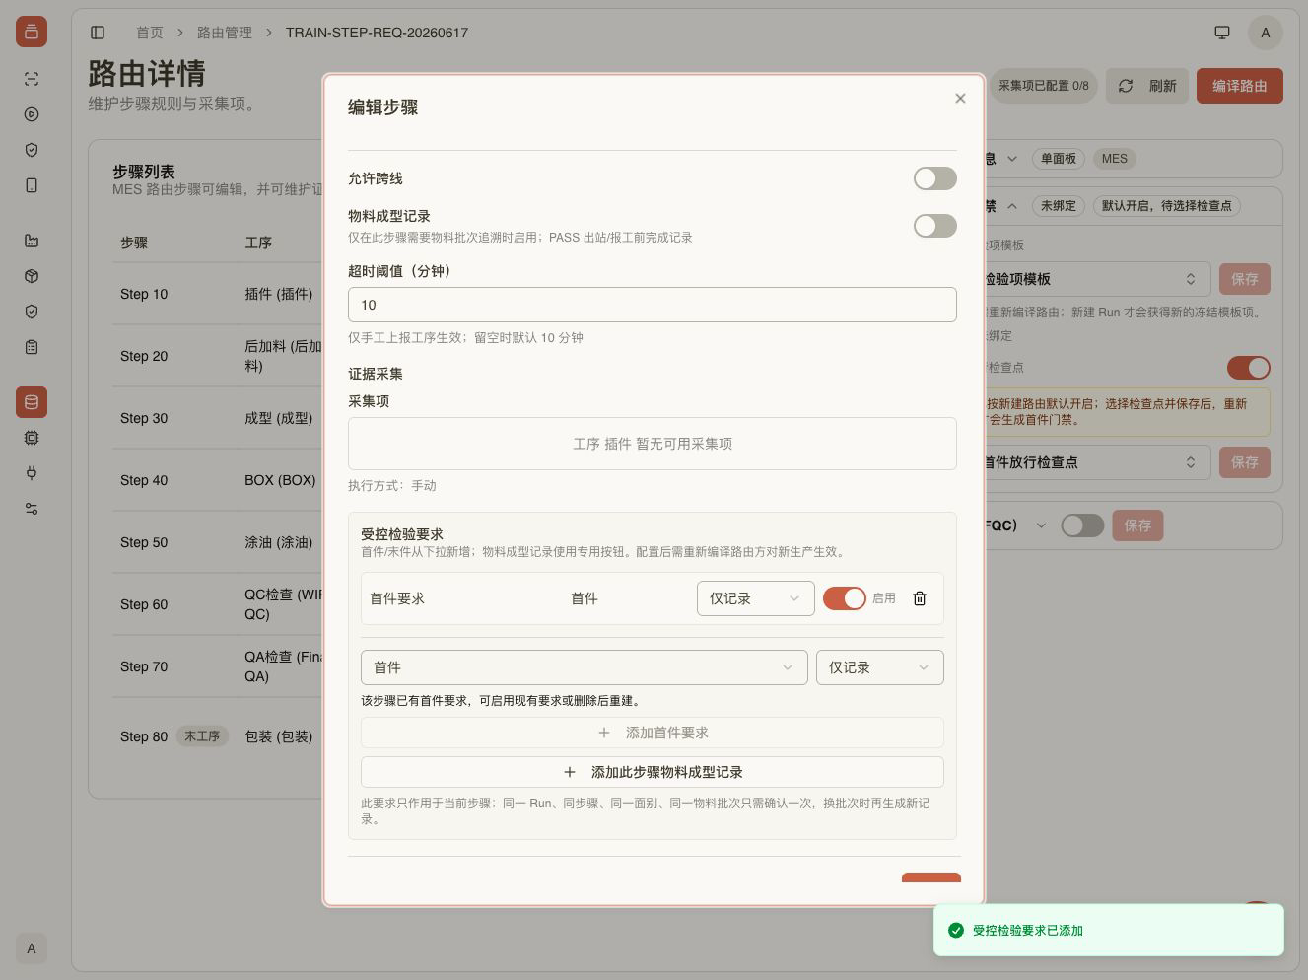
Task: Open the bottom-left user avatar A
Action: [x=32, y=948]
